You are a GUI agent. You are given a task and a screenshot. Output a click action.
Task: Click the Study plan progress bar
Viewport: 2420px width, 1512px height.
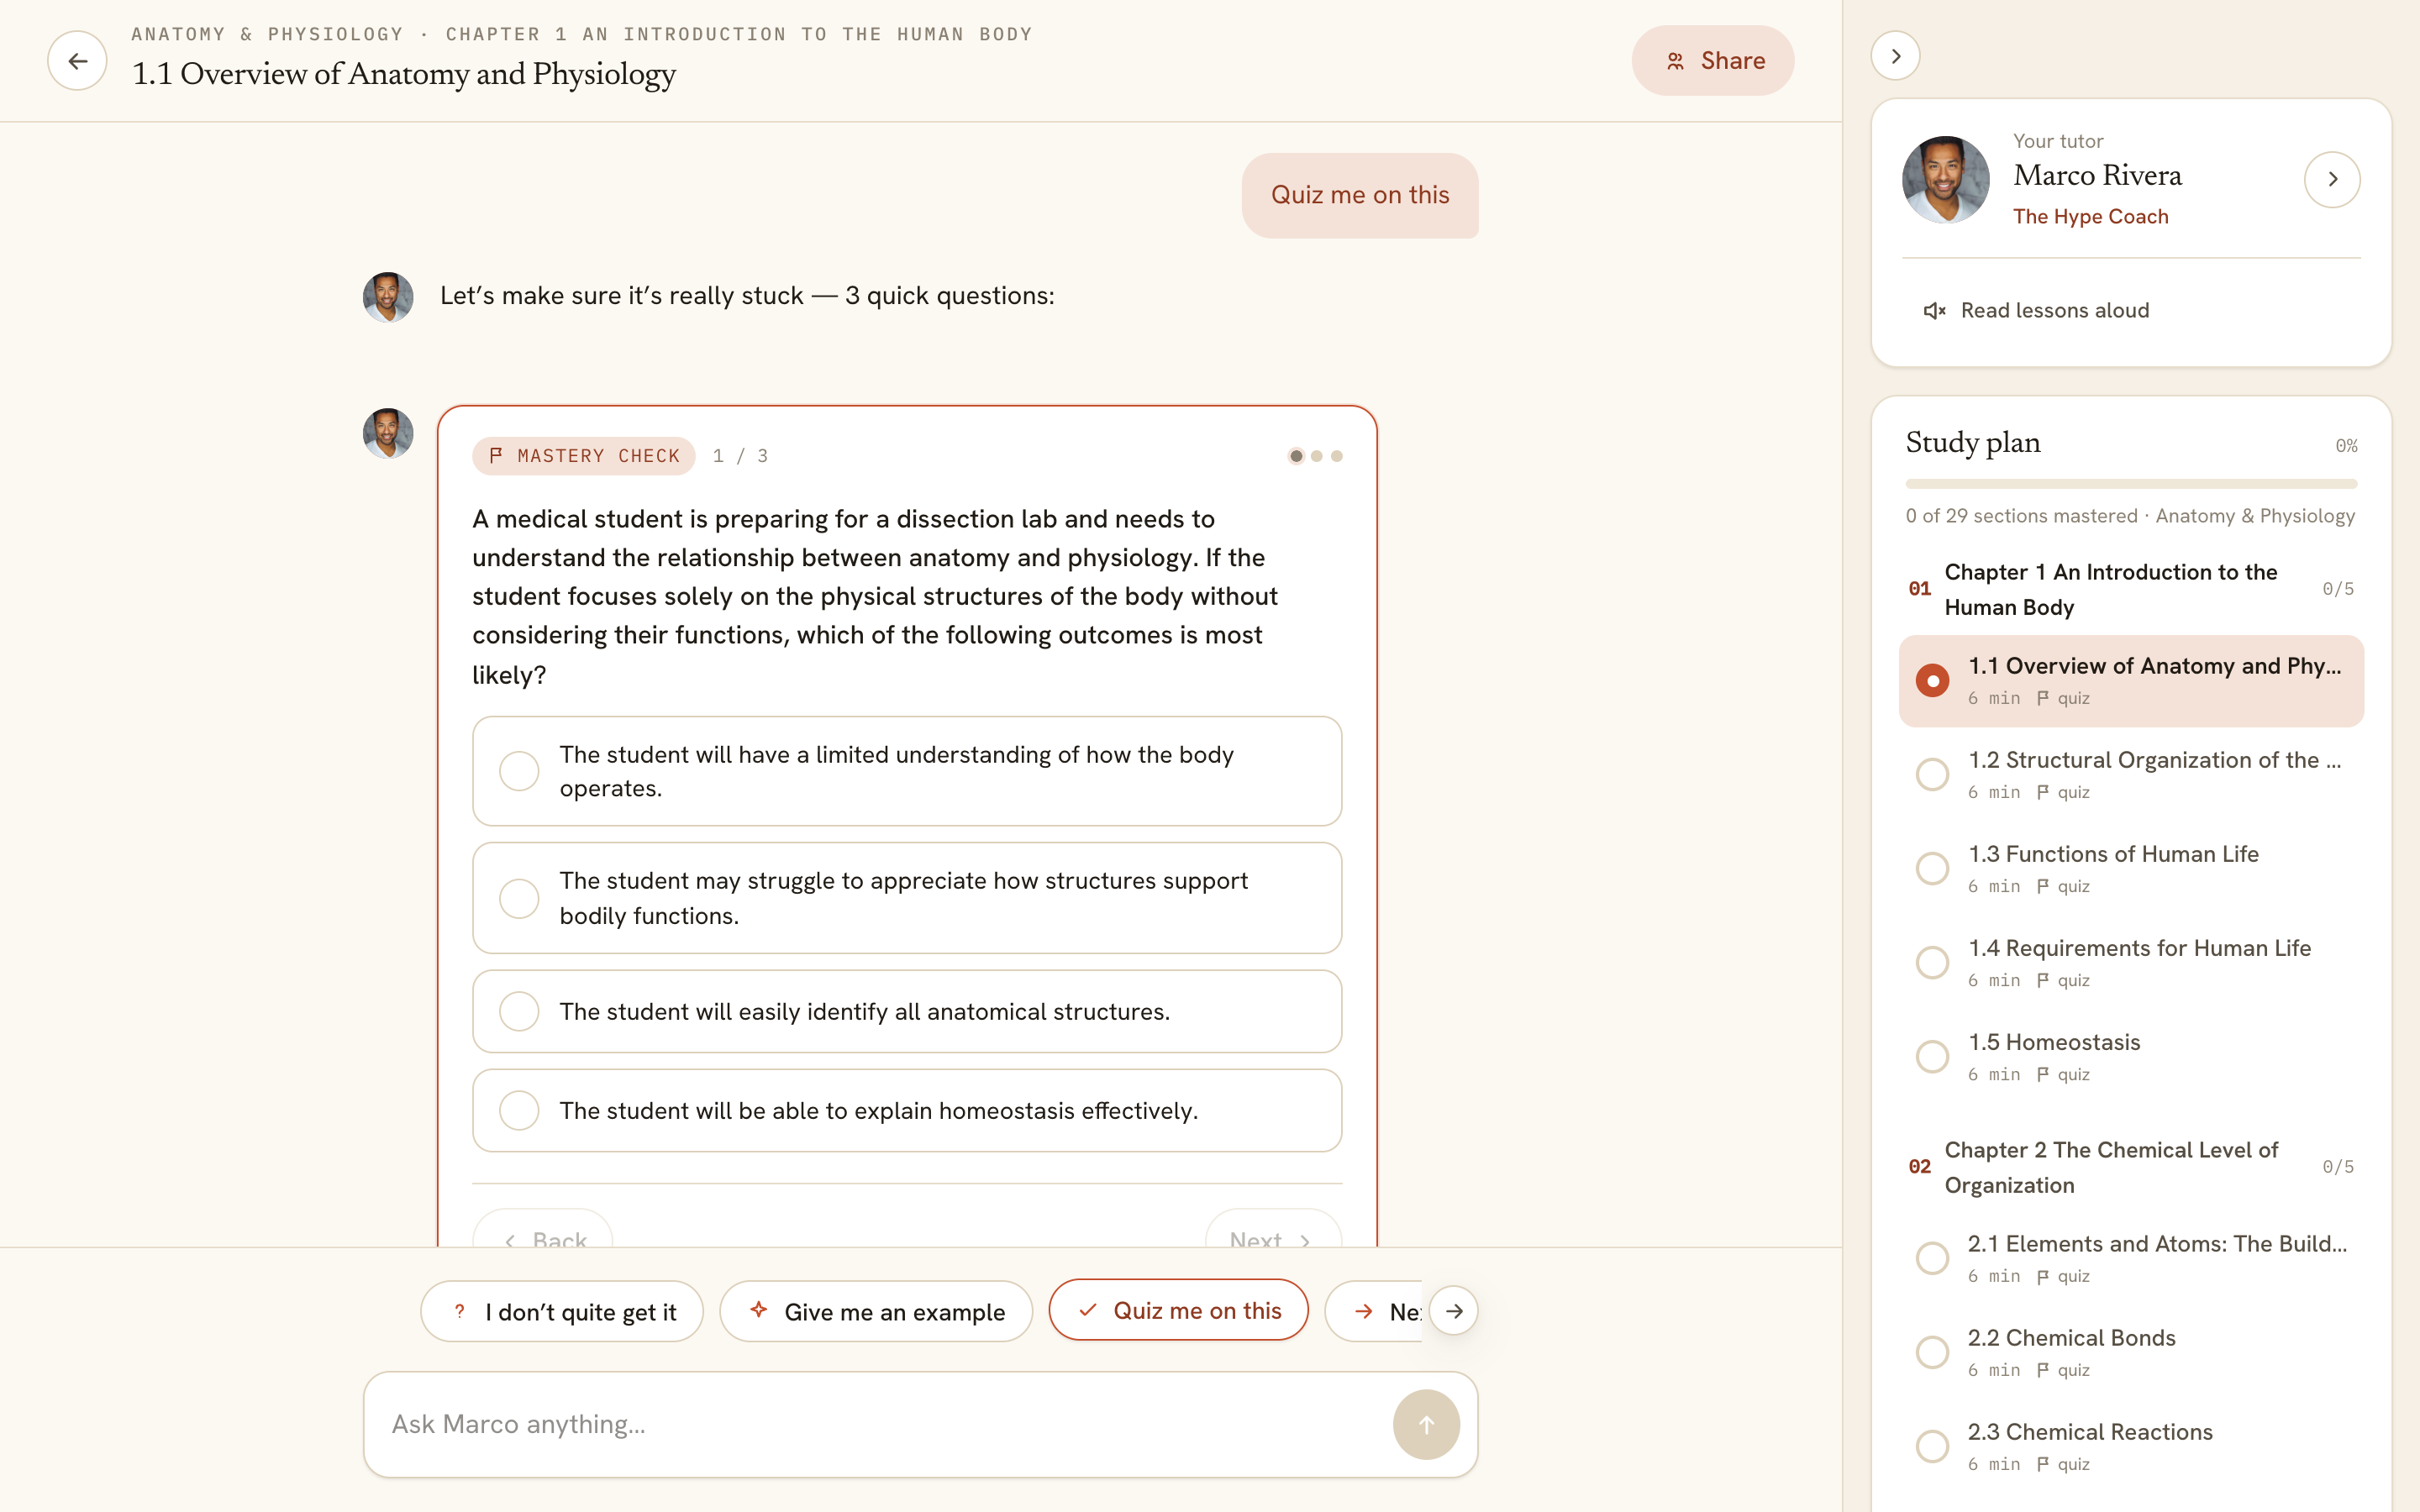coord(2131,484)
